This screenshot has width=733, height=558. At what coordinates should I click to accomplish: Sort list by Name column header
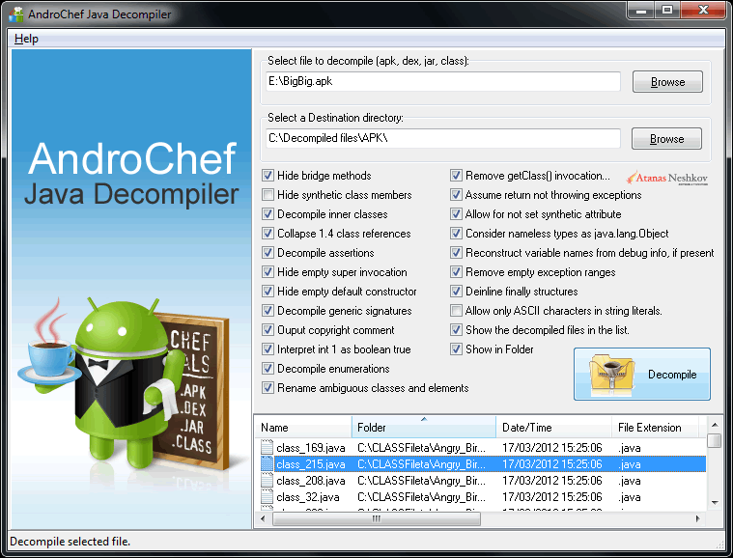pyautogui.click(x=303, y=427)
